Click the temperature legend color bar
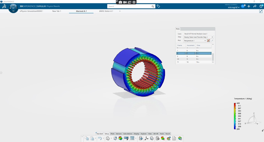Image resolution: width=264 pixels, height=142 pixels. pos(235,116)
